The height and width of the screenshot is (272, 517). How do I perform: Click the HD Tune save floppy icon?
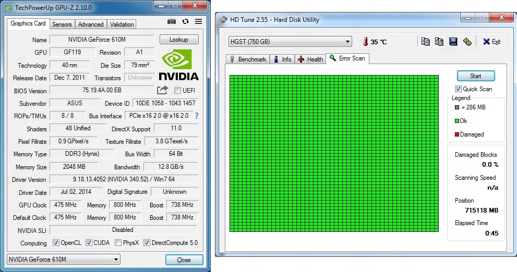point(453,42)
